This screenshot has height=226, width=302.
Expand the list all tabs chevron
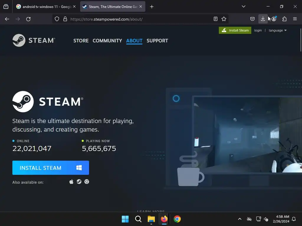coord(244,6)
